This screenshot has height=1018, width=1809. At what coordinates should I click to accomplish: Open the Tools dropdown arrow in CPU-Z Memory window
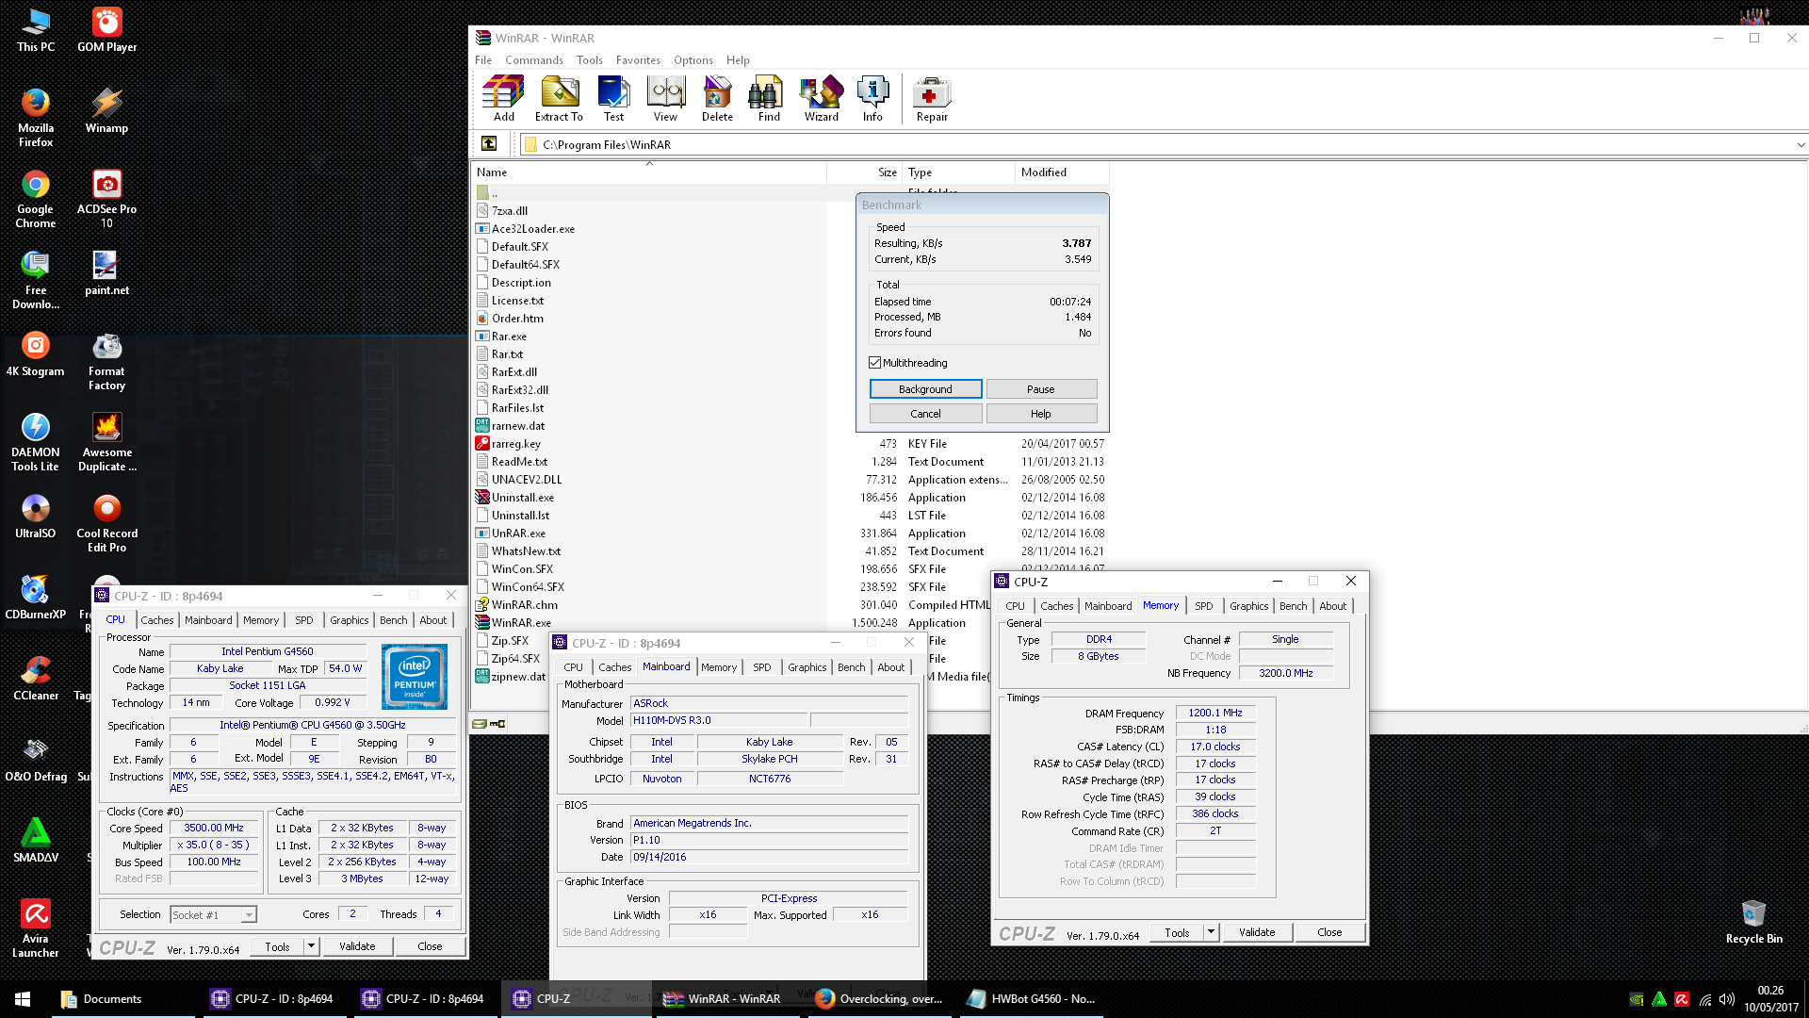[1211, 932]
